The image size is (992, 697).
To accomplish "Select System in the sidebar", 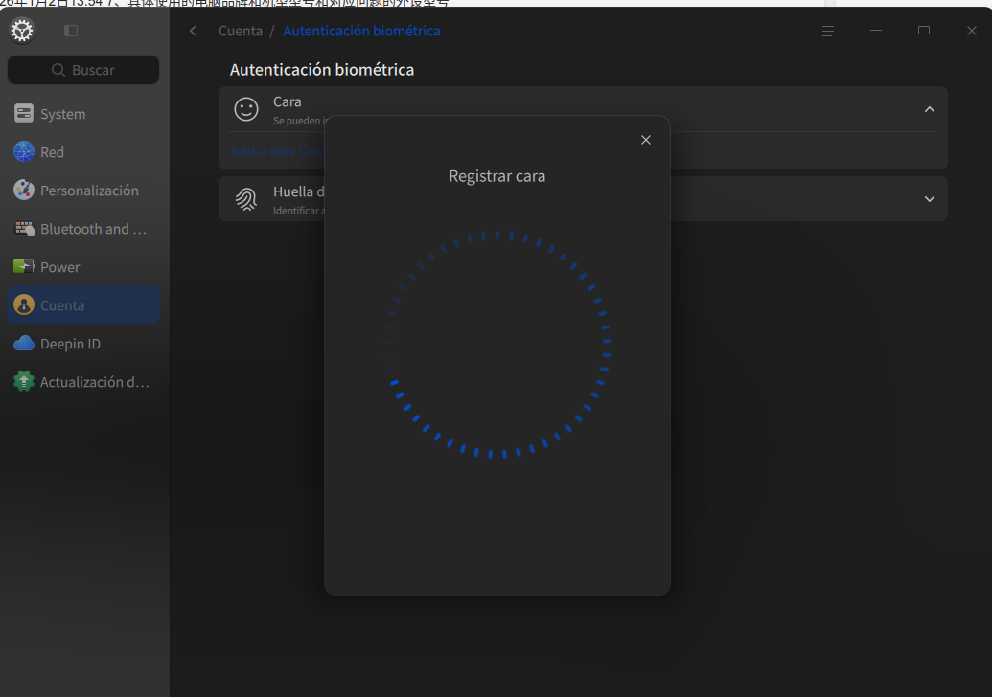I will point(83,114).
